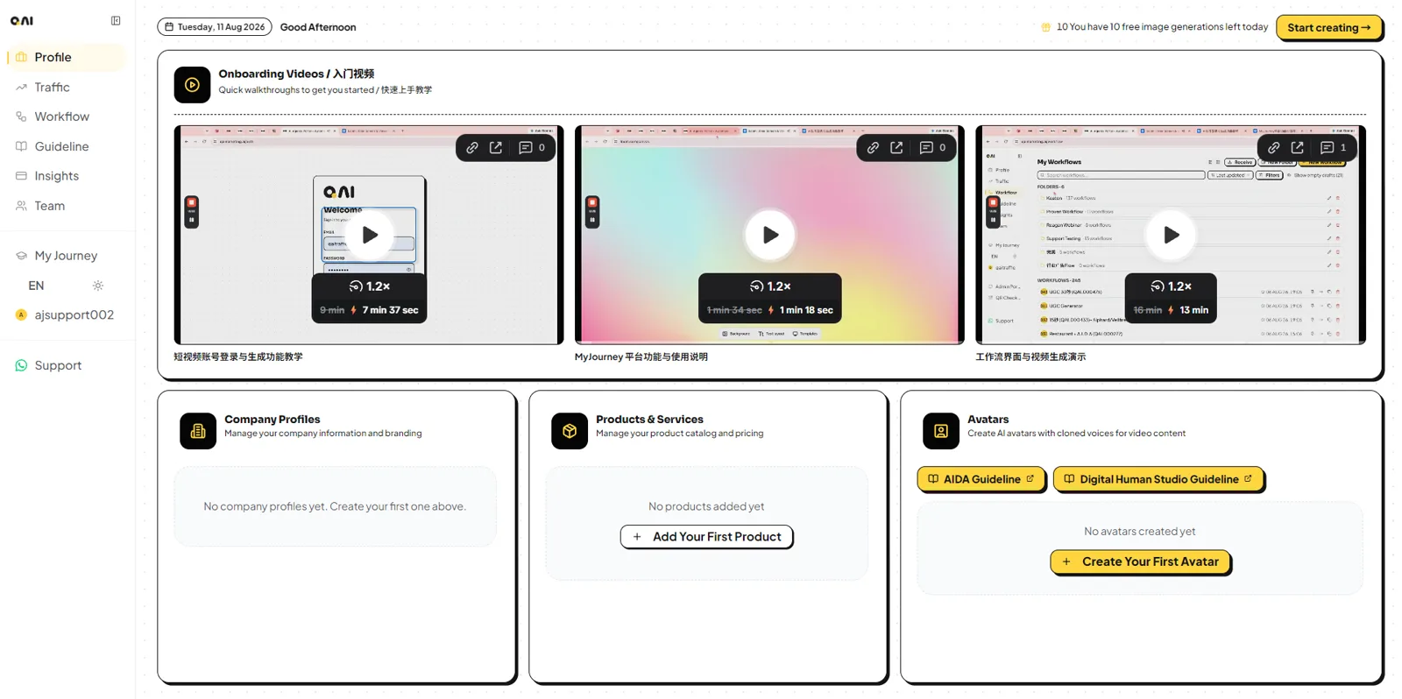
Task: Play the first onboarding video
Action: tap(370, 235)
